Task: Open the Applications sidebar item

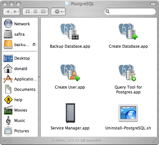Action: (20, 79)
